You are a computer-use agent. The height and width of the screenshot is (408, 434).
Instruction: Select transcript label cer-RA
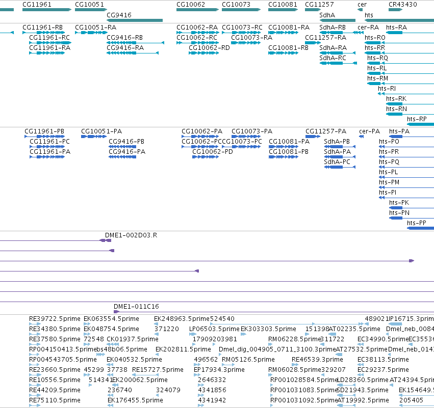point(368,28)
